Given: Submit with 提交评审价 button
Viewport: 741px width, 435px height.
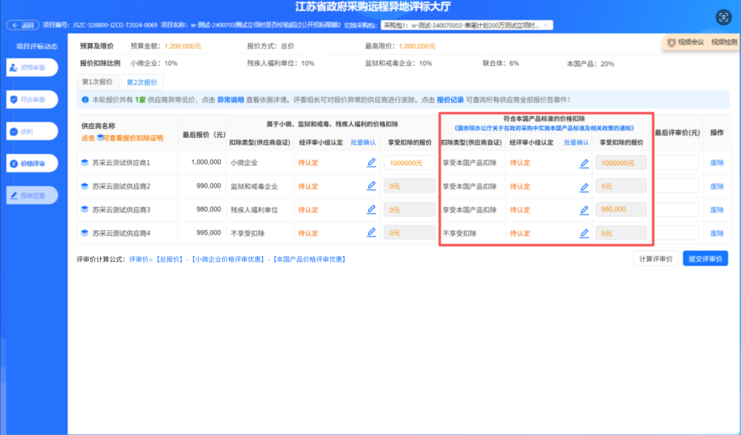Looking at the screenshot, I should (x=705, y=259).
